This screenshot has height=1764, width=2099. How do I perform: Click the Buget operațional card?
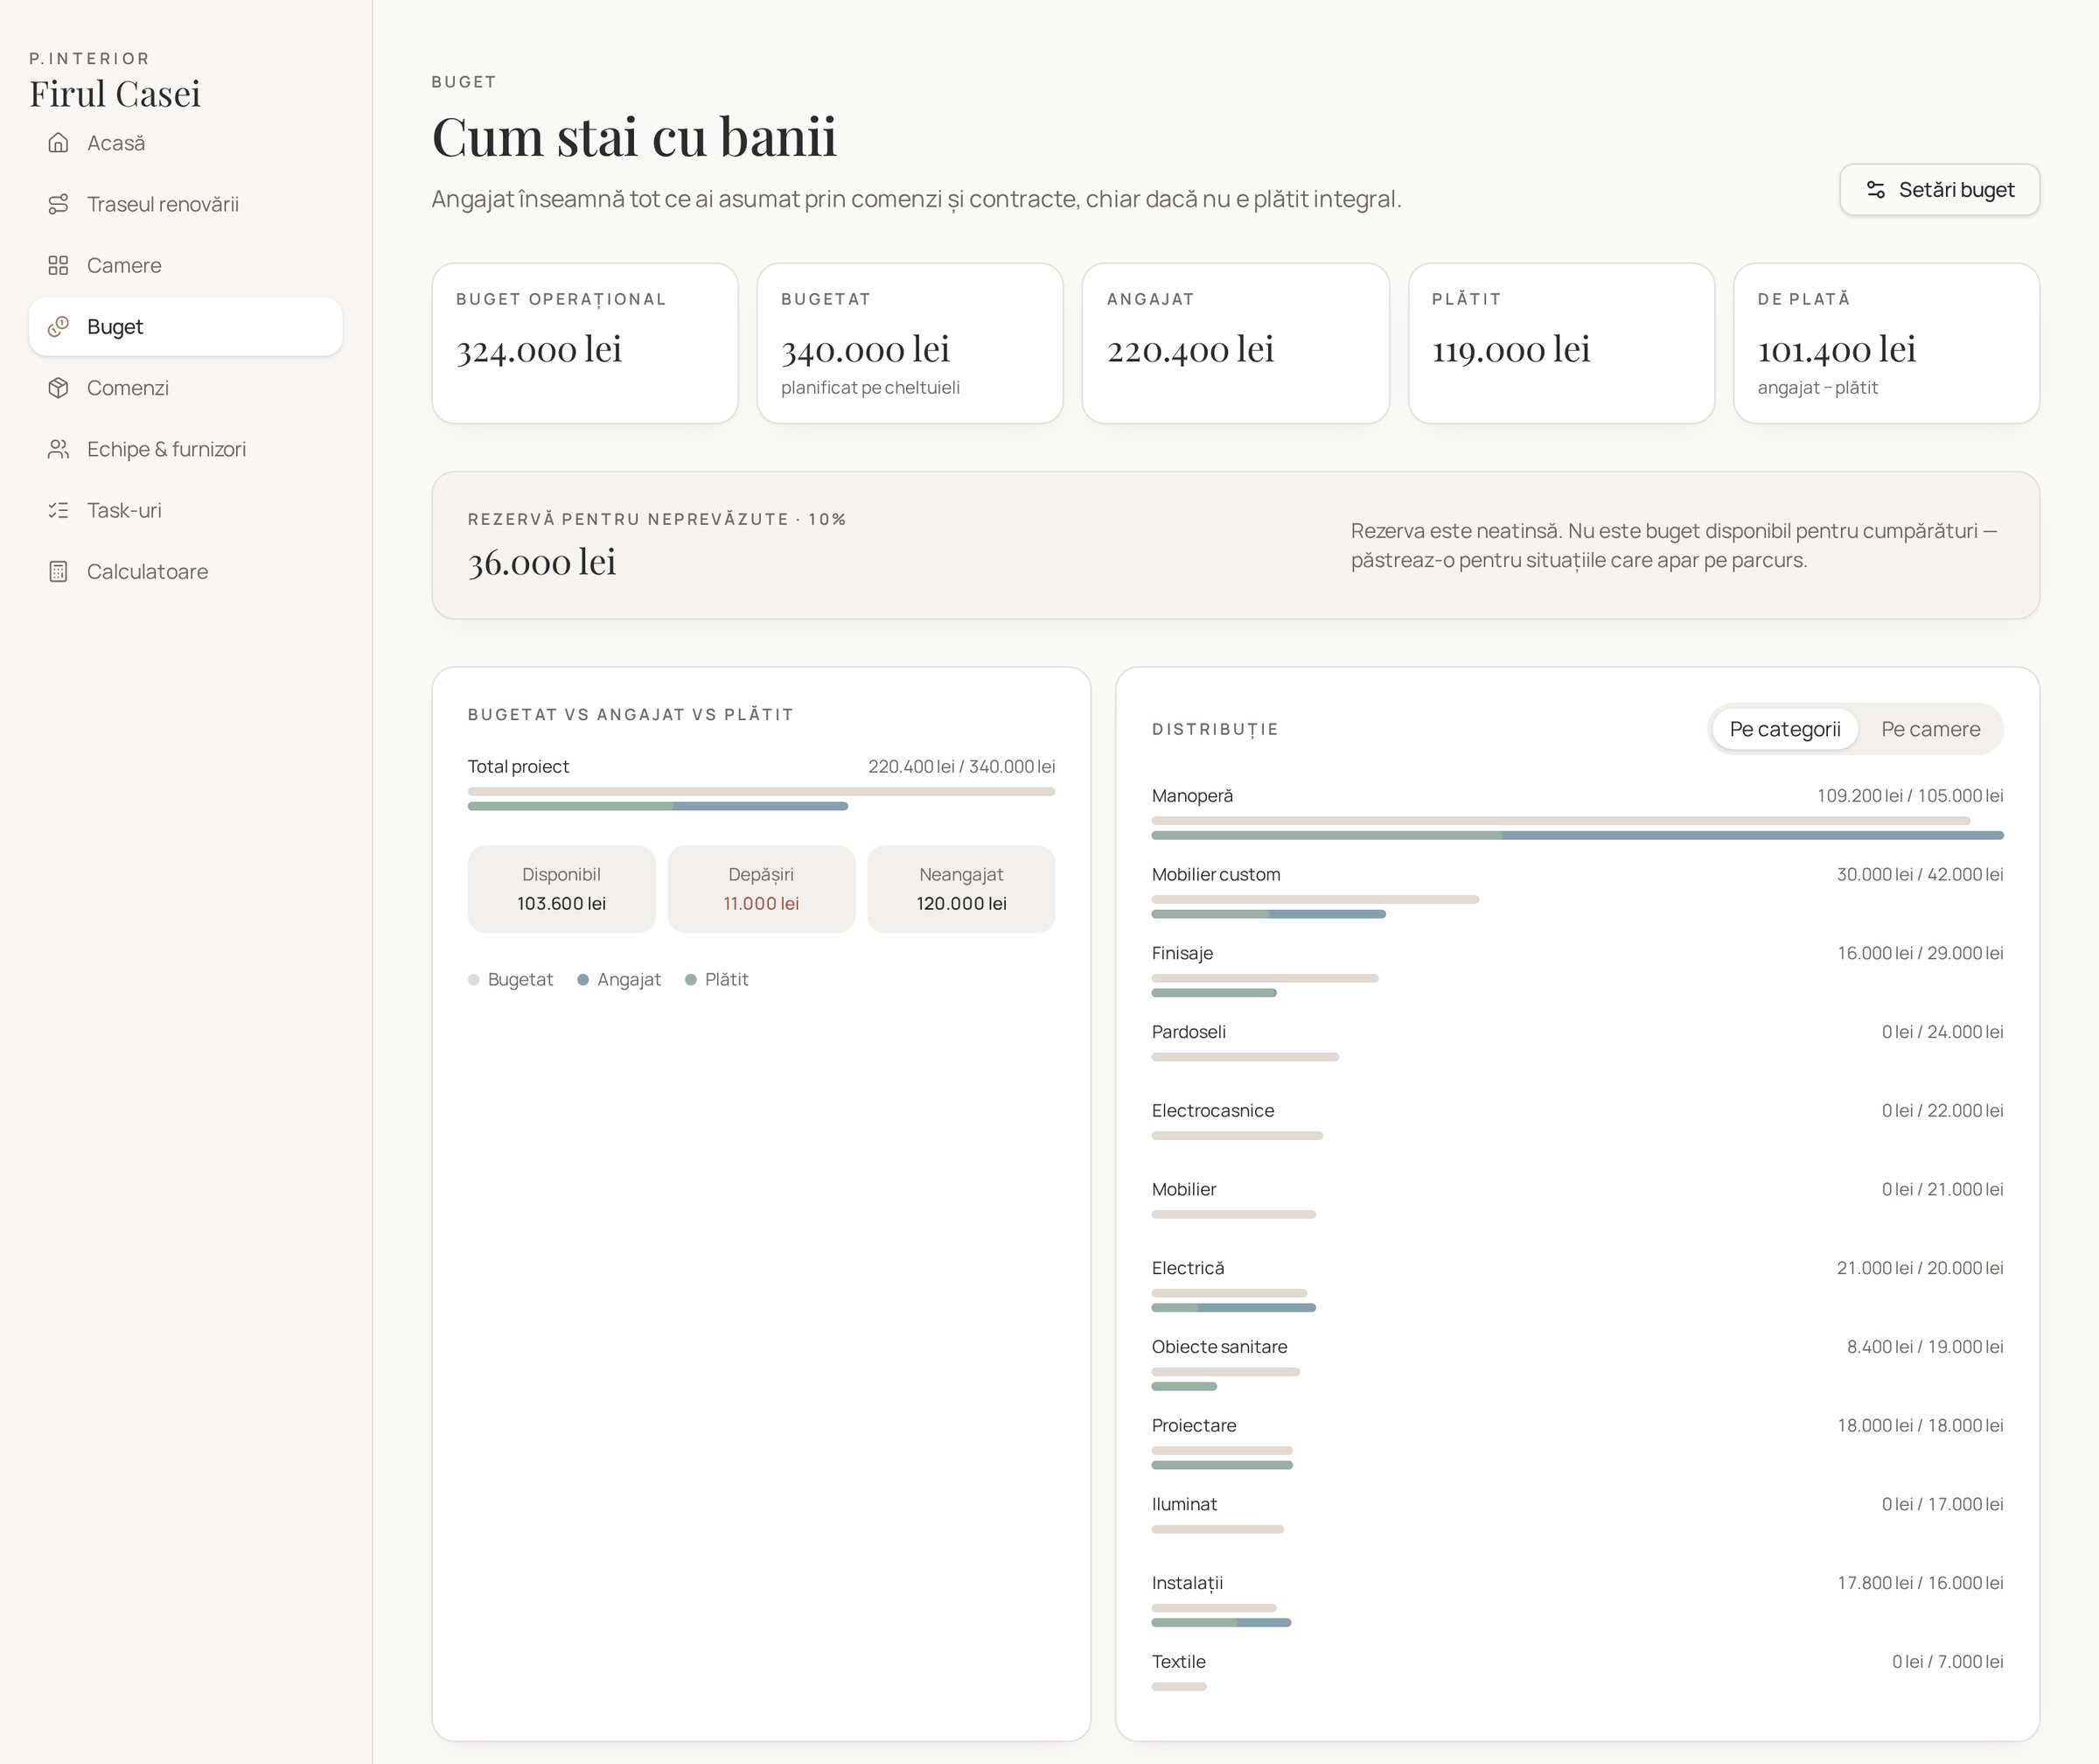click(x=585, y=343)
